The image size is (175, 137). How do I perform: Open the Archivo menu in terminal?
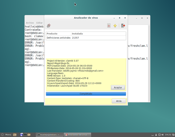(x=30, y=23)
